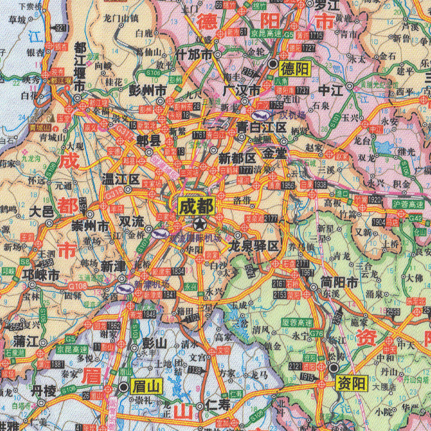Click the 双流国际机场 airport icon
Viewport: 431px width, 431px height.
[159, 234]
